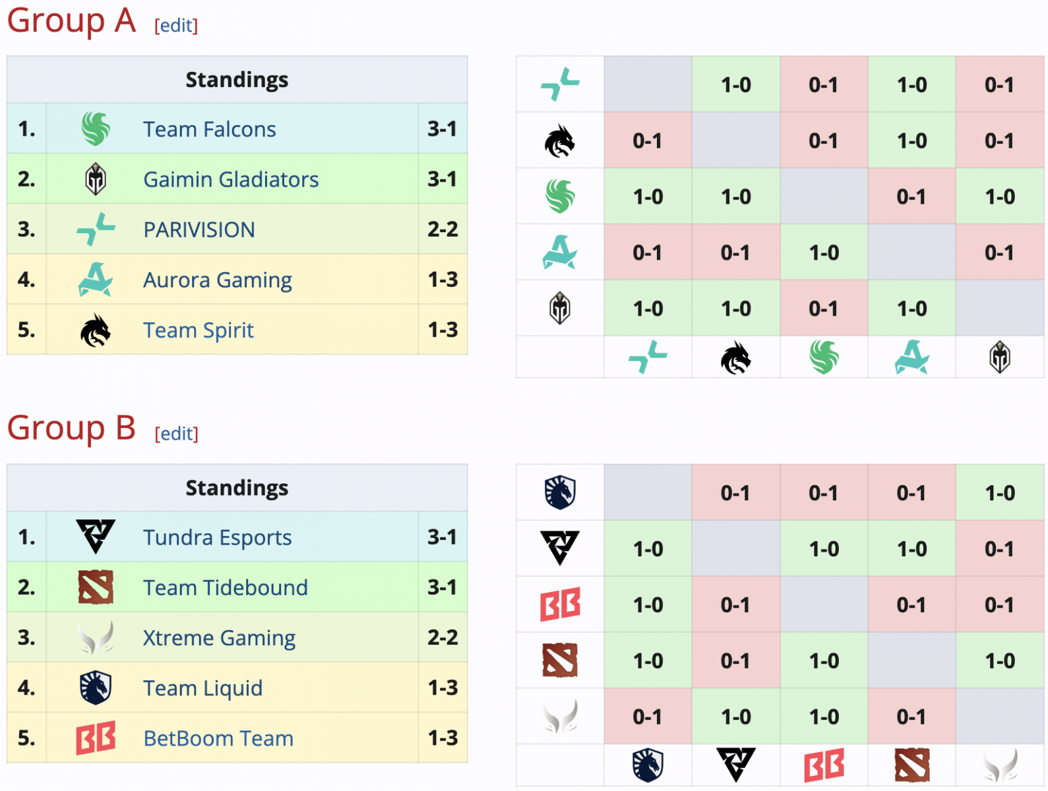Click the Team Spirit dragon logo in standings

coord(96,330)
